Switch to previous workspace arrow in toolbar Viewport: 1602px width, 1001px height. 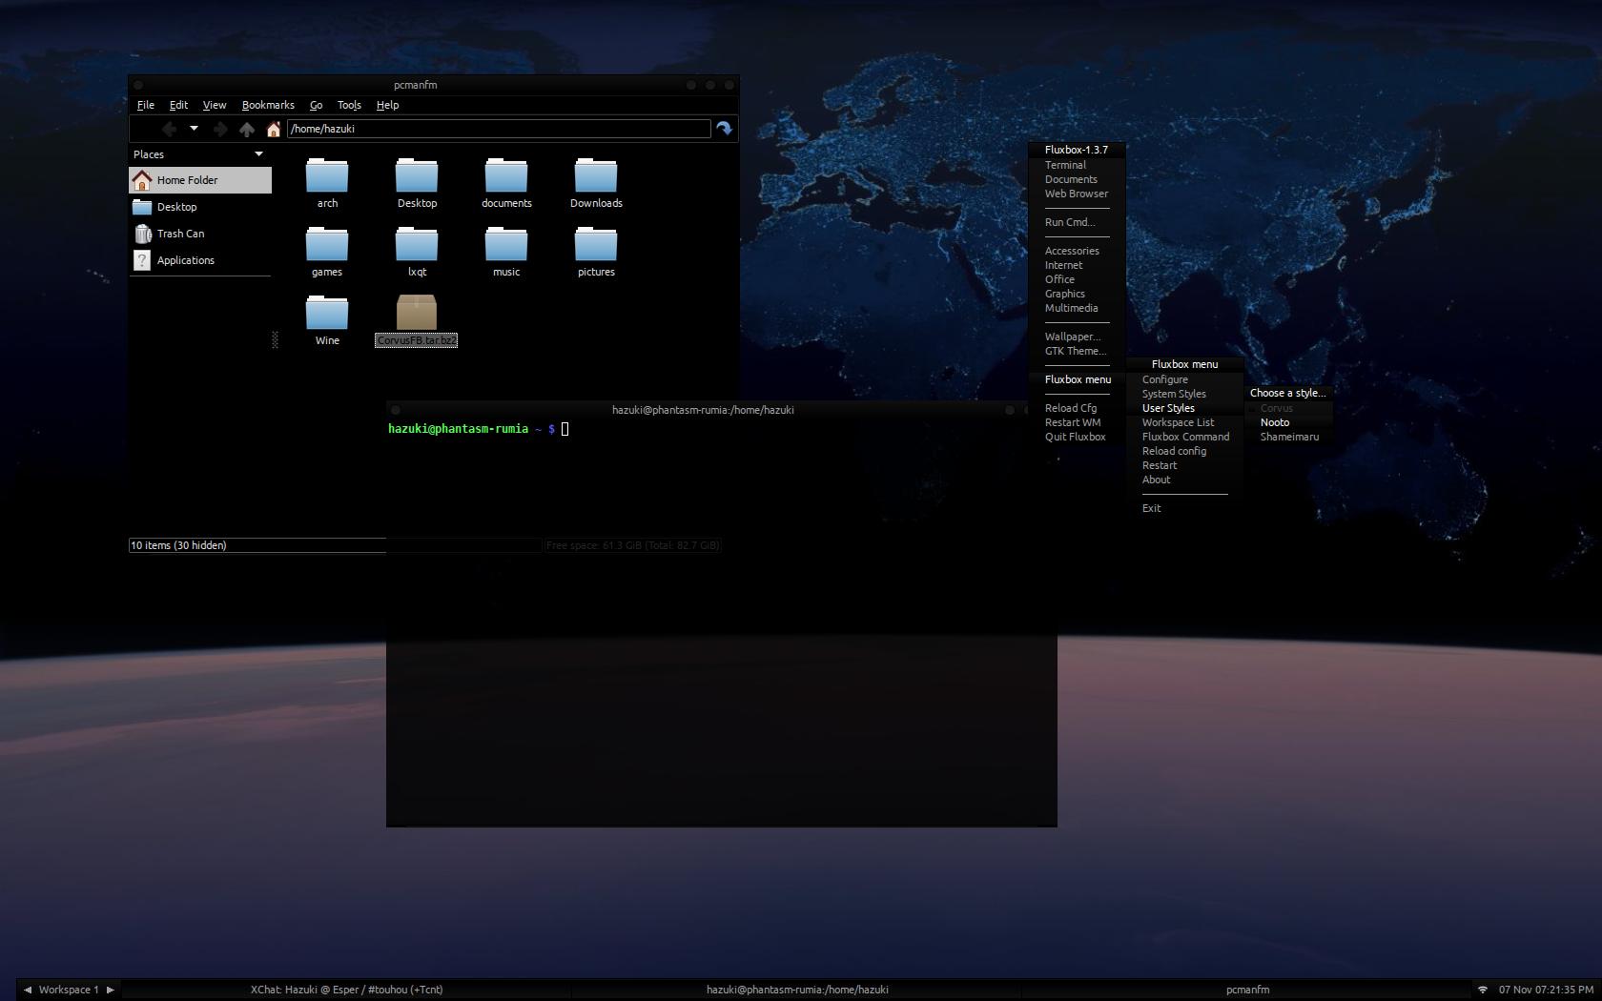coord(27,990)
